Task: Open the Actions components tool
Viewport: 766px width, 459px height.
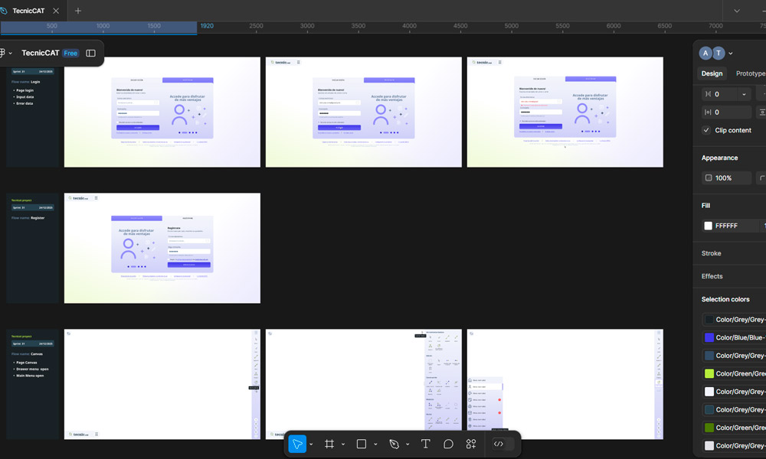Action: (471, 444)
